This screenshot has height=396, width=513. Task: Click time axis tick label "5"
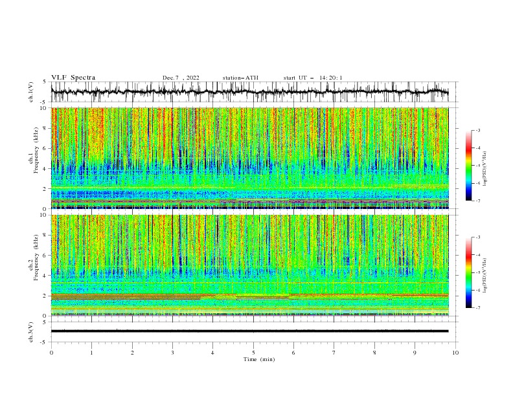(x=253, y=353)
